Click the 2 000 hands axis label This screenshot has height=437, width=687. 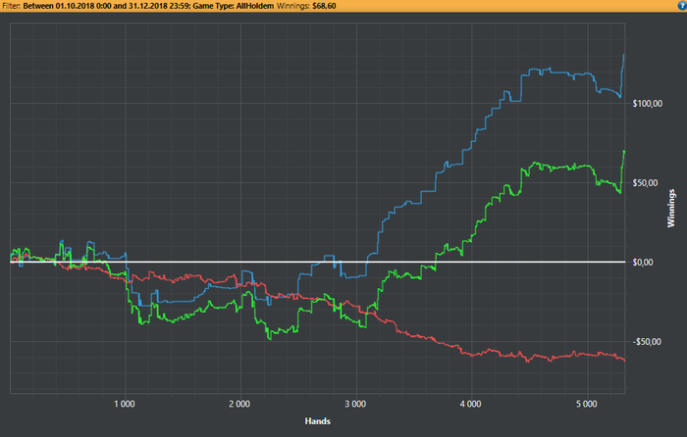click(x=239, y=404)
